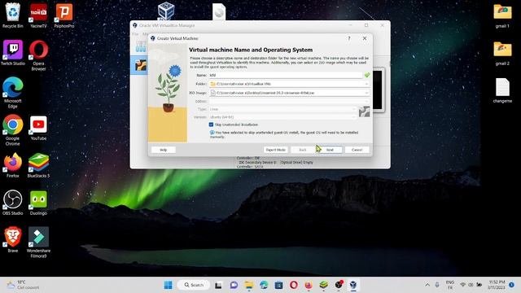Launch YacineTV desktop shortcut
The image size is (521, 293).
click(38, 15)
